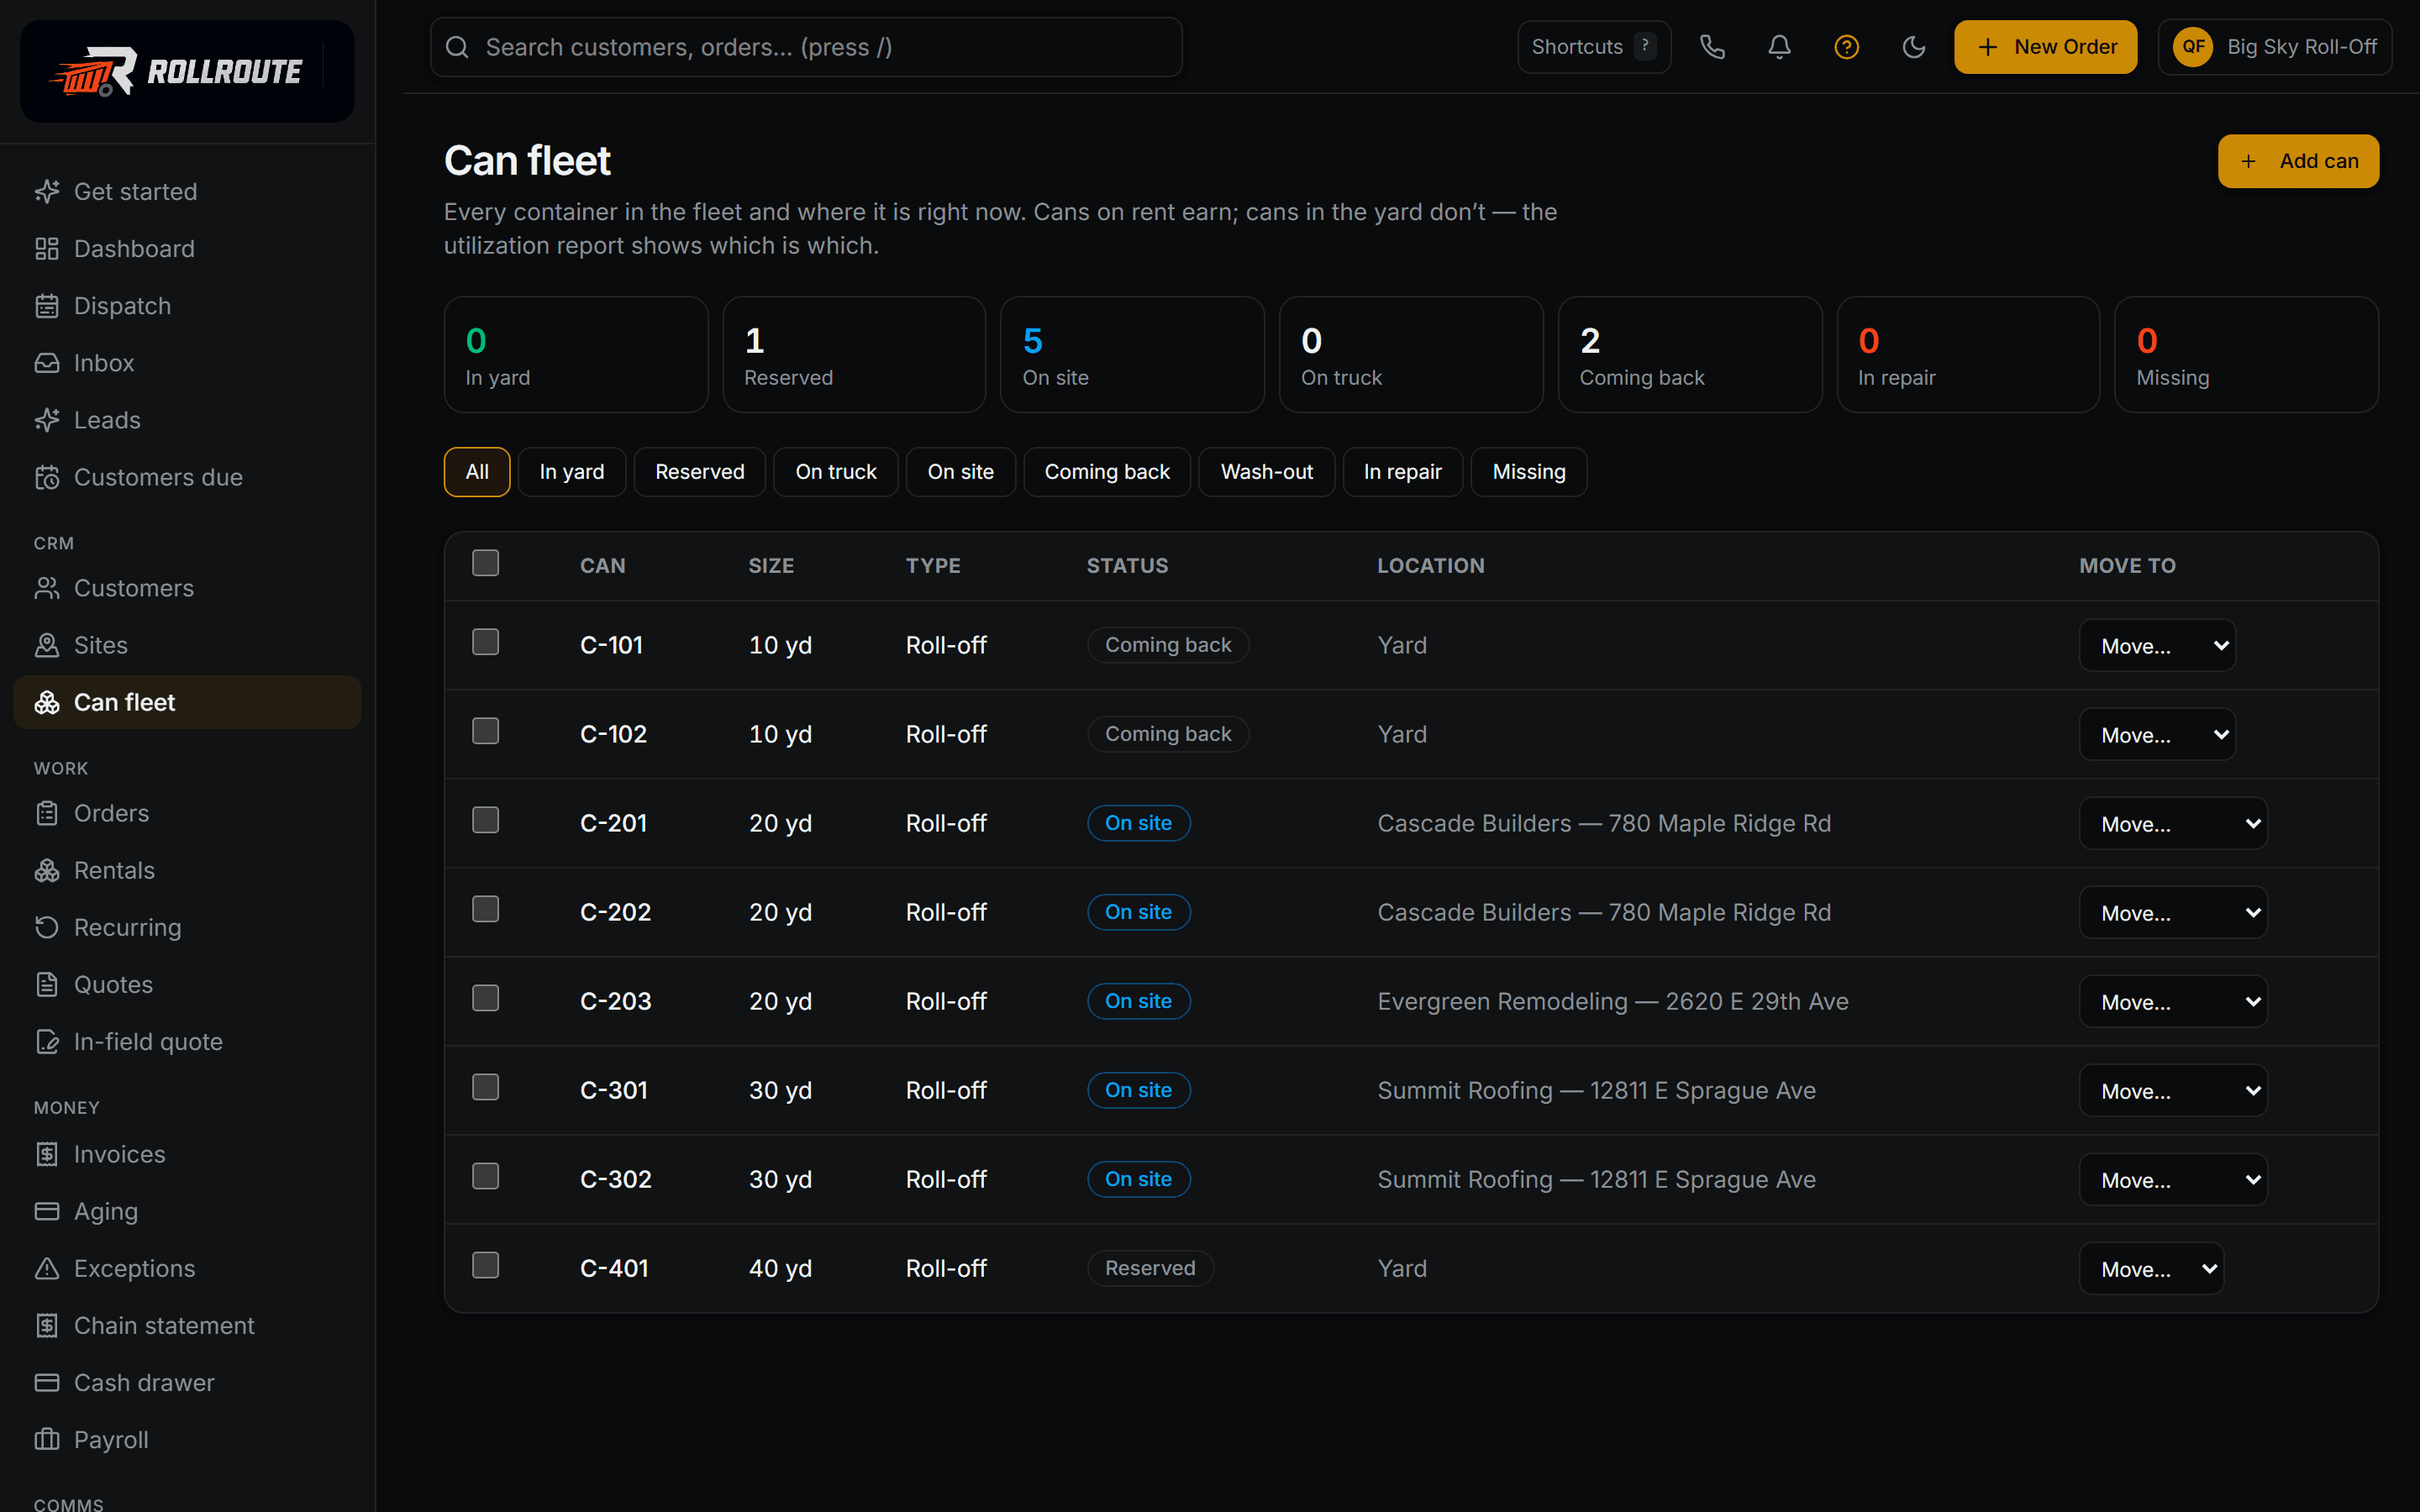
Task: Click the search customers and orders field
Action: tap(806, 47)
